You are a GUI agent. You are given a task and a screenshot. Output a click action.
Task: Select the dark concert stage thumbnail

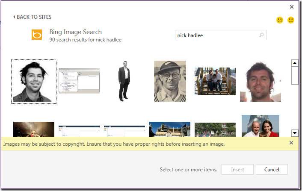point(34,129)
